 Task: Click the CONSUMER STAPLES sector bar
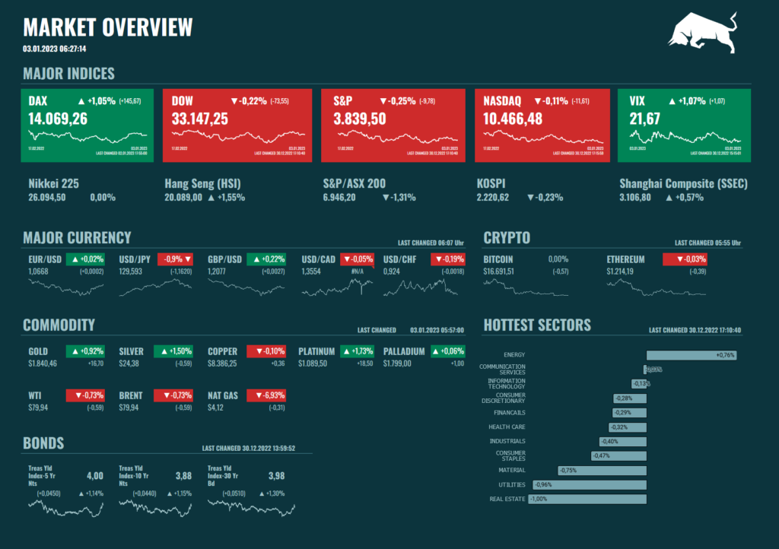click(x=619, y=455)
